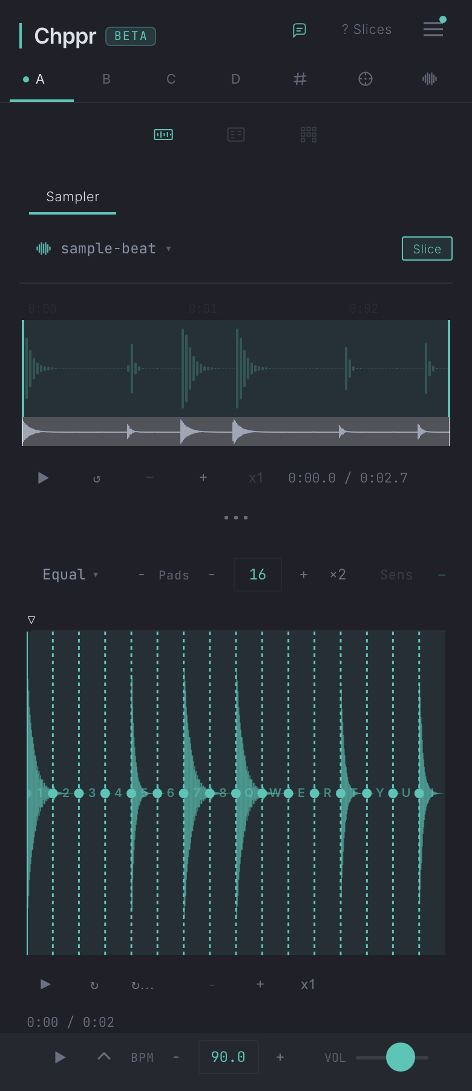The height and width of the screenshot is (1091, 472).
Task: Click the three-dot panel divider handle
Action: [x=236, y=518]
